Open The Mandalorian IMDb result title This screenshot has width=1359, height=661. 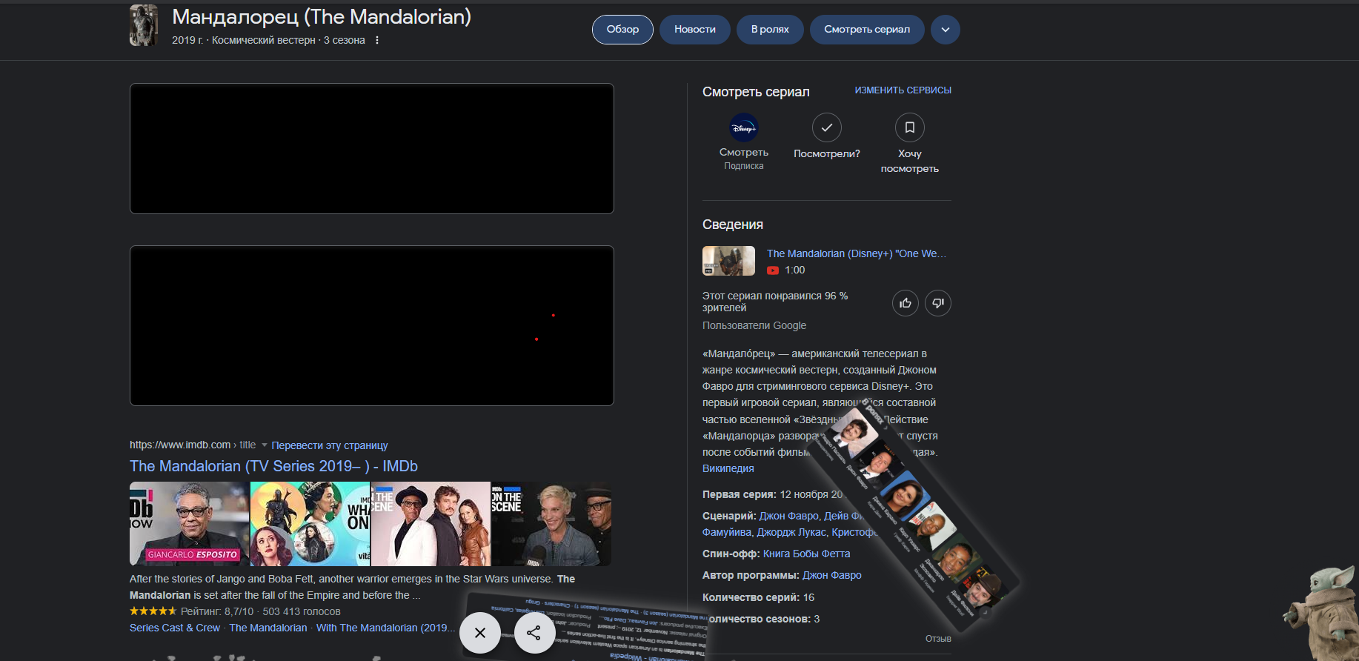[274, 466]
